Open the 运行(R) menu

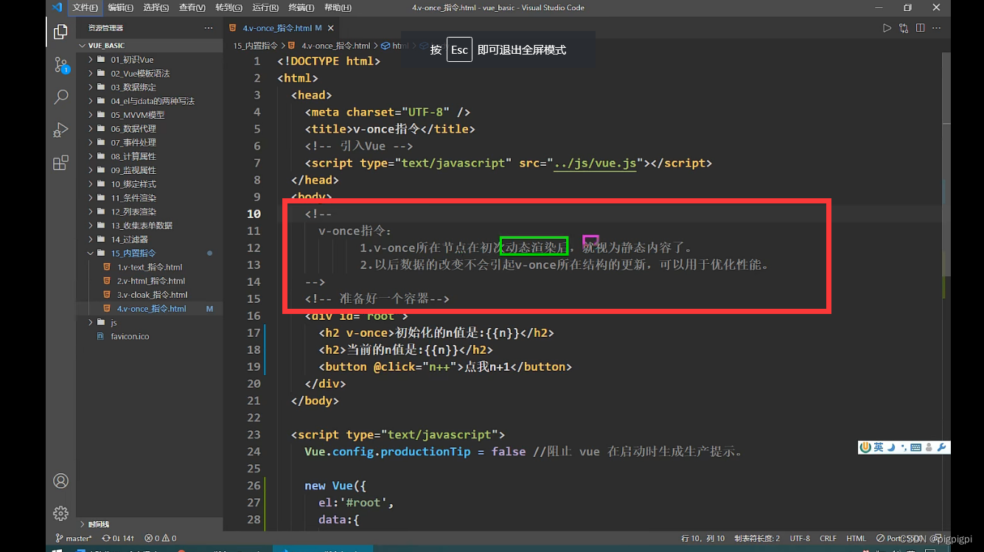[x=265, y=7]
